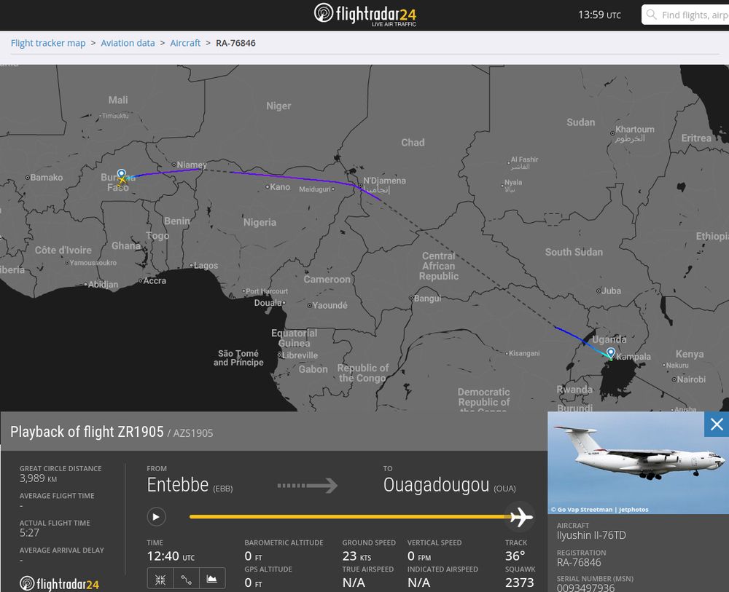Click the Flightradar24 logo in playback panel
The image size is (729, 592).
(60, 584)
